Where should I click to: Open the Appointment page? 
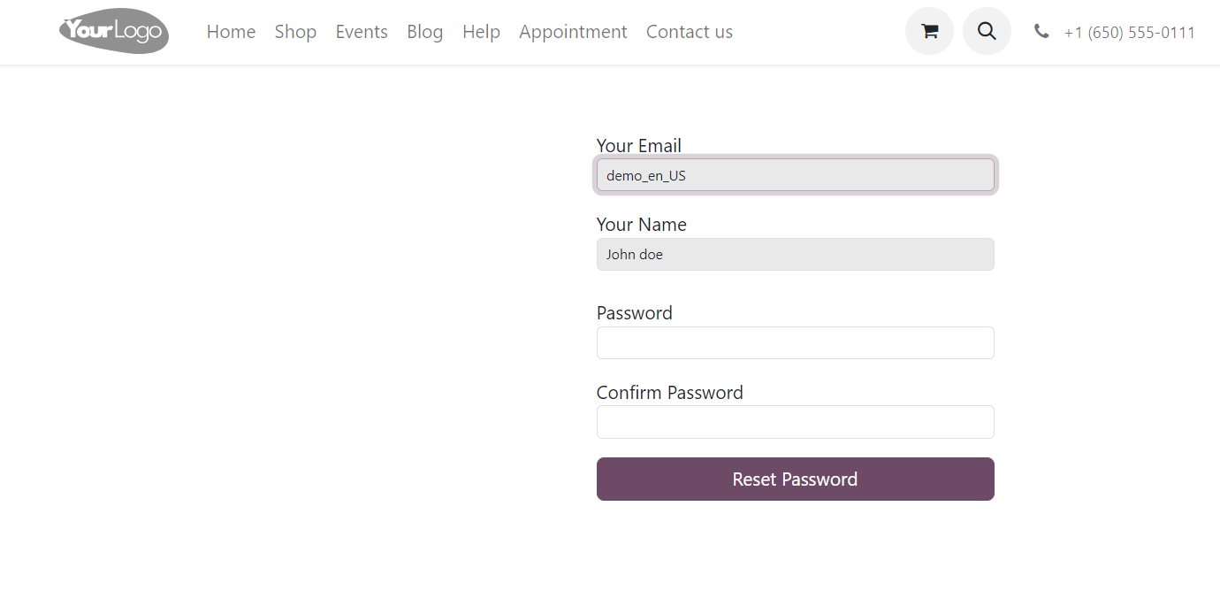point(573,32)
